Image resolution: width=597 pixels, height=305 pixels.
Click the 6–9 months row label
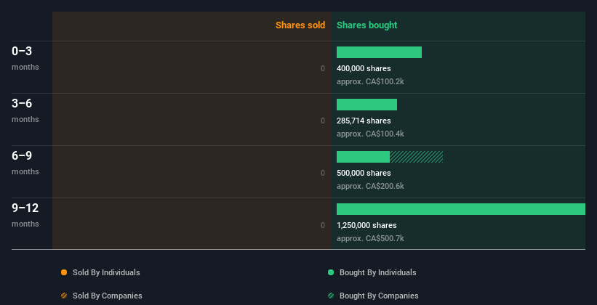pos(25,163)
